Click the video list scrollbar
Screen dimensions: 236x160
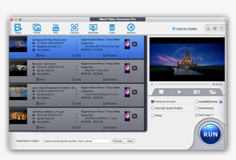point(145,83)
